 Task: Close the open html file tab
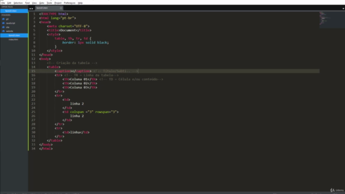click(x=61, y=8)
